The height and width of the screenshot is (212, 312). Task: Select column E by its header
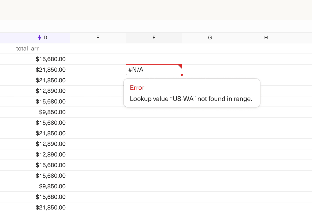98,37
